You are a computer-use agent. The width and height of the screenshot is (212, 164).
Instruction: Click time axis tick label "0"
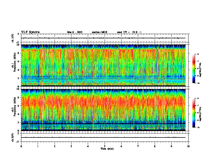[x=21, y=146]
